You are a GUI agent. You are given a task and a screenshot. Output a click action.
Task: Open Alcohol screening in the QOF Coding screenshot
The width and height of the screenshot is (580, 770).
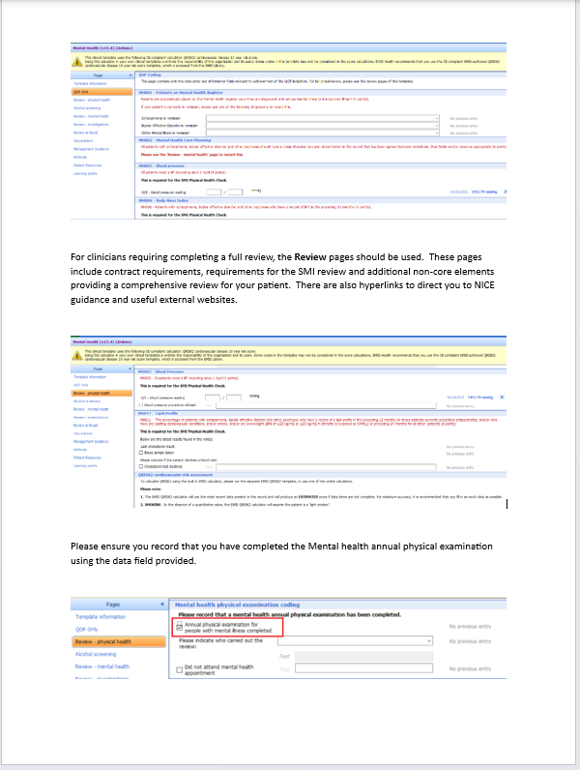pos(87,108)
